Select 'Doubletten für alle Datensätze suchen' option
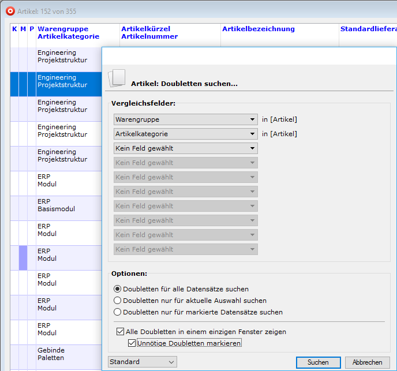The height and width of the screenshot is (371, 397). click(118, 289)
